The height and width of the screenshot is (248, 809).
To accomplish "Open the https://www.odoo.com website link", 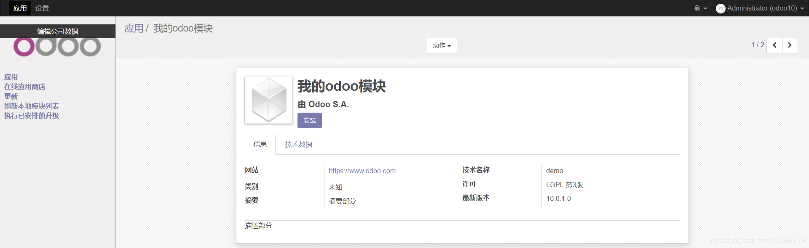I will (x=362, y=171).
